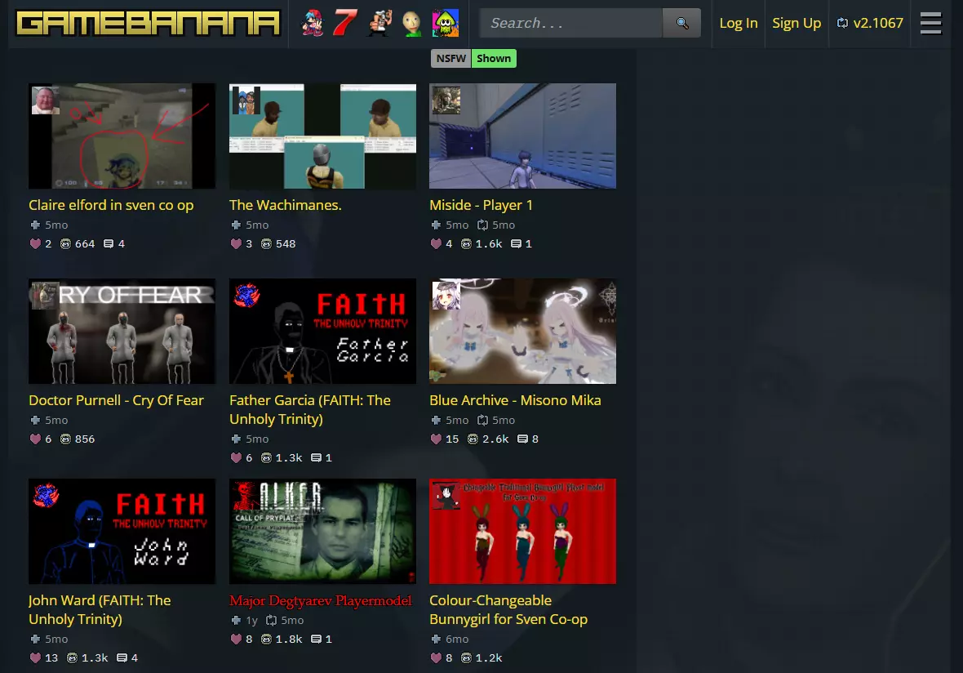
Task: Open the GameBanana home logo
Action: point(148,24)
